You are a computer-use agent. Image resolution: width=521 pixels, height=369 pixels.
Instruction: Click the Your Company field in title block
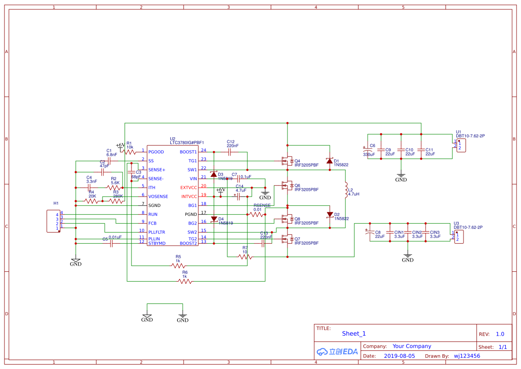click(x=412, y=346)
